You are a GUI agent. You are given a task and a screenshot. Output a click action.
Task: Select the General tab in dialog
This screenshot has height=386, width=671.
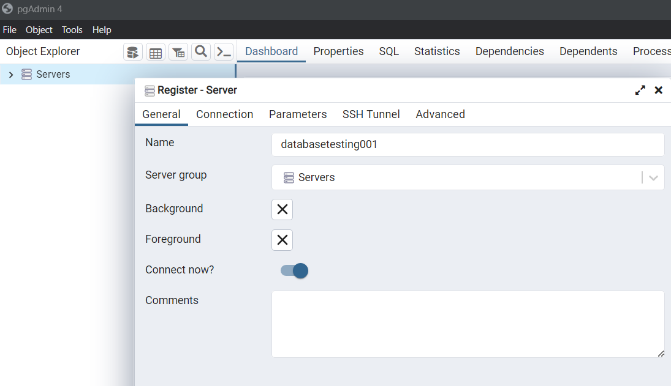pos(161,114)
